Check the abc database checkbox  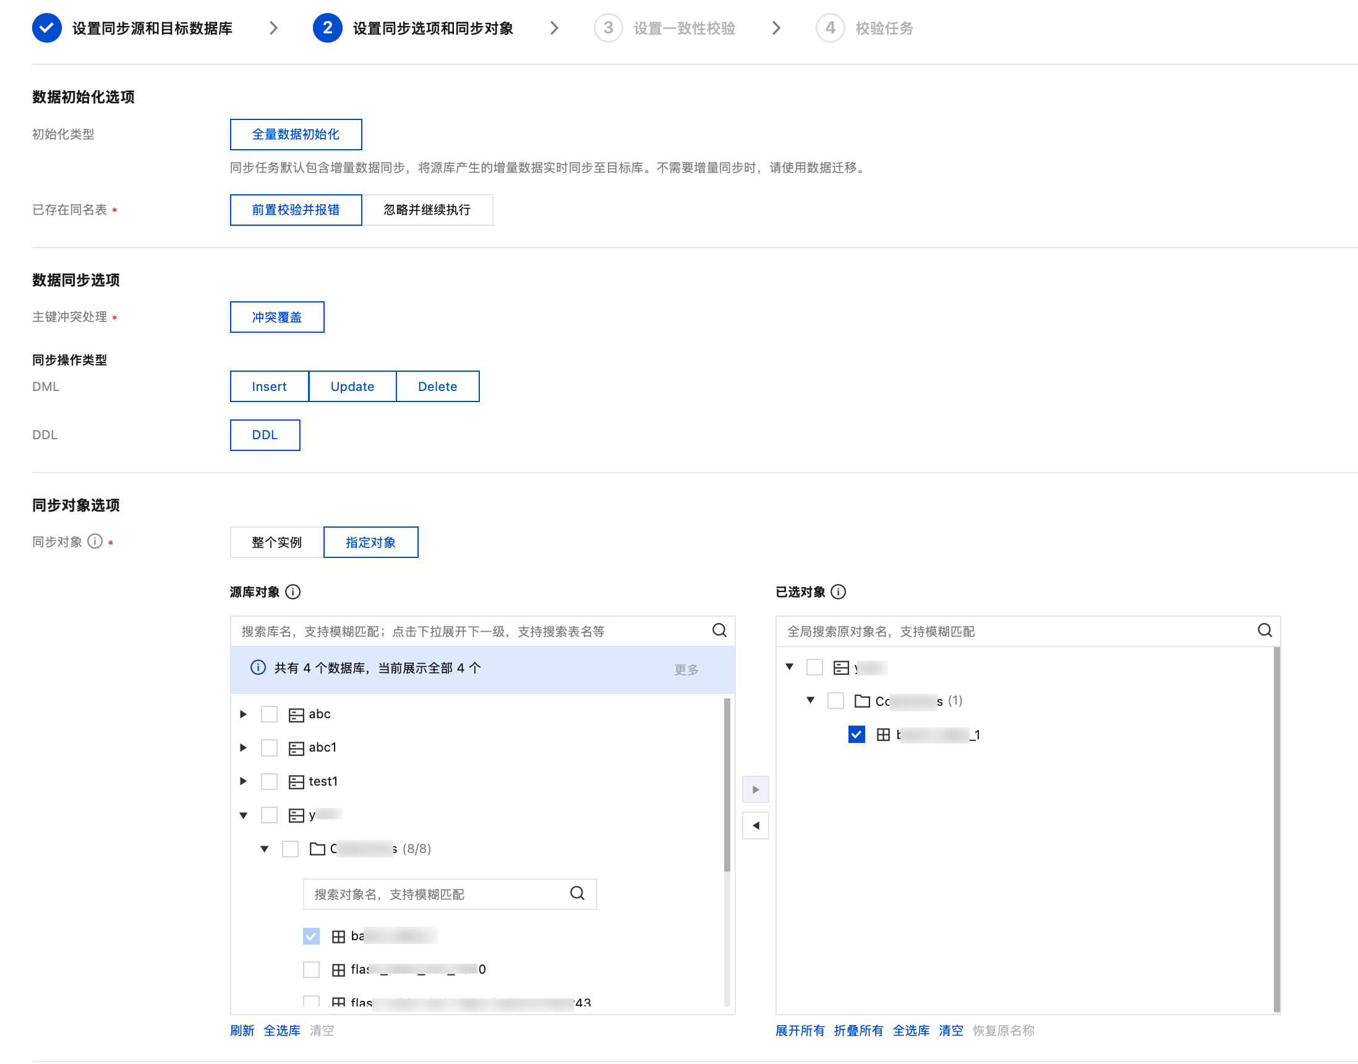(x=269, y=714)
